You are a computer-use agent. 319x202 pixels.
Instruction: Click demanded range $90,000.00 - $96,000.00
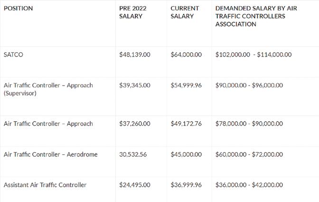pyautogui.click(x=249, y=86)
